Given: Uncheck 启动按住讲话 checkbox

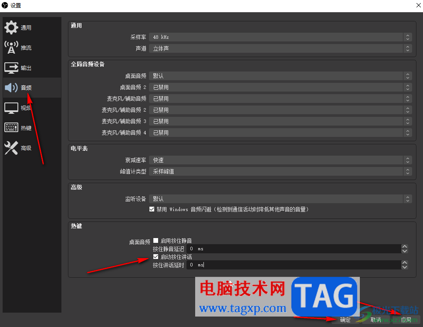Looking at the screenshot, I should [x=156, y=256].
